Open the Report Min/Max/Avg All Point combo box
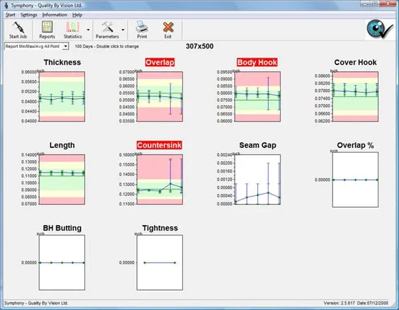The image size is (399, 310). 37,46
